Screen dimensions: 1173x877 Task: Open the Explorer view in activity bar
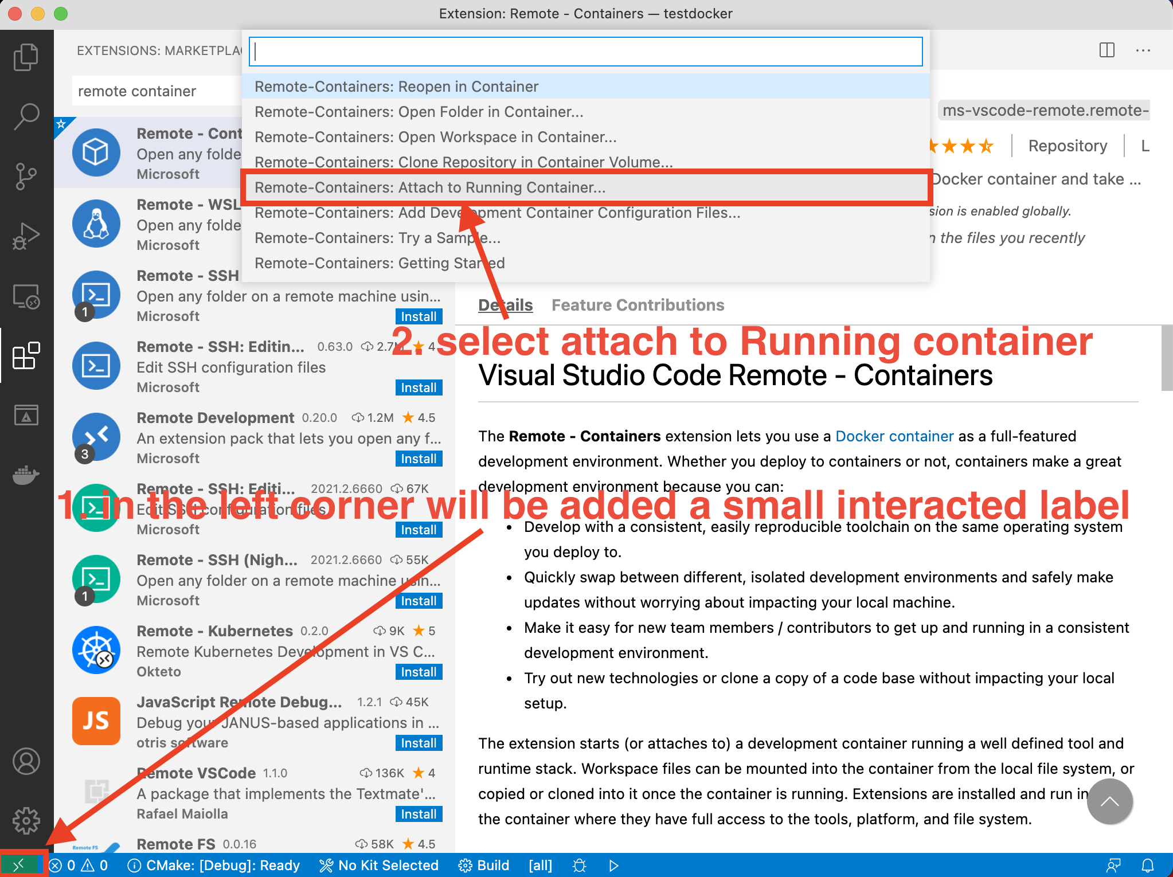[x=26, y=57]
